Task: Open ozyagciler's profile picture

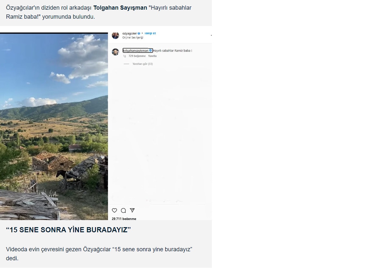Action: click(x=115, y=35)
